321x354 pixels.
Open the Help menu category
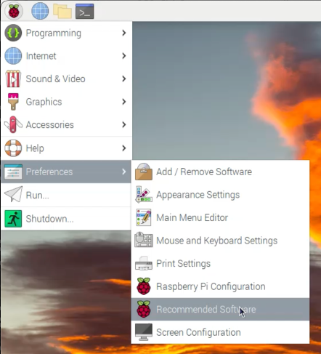click(x=67, y=148)
